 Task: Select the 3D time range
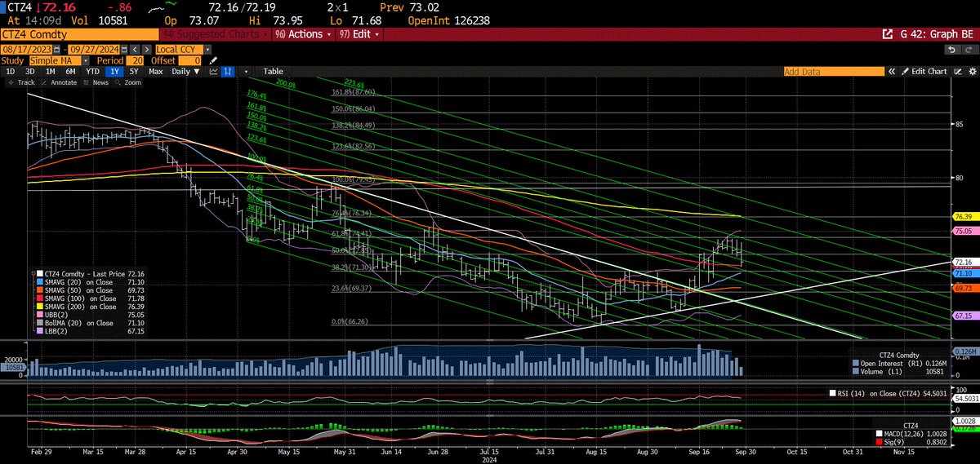click(29, 72)
